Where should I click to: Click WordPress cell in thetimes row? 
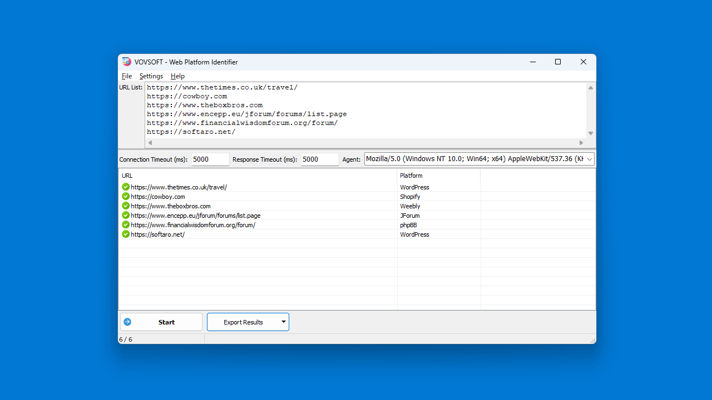coord(414,187)
